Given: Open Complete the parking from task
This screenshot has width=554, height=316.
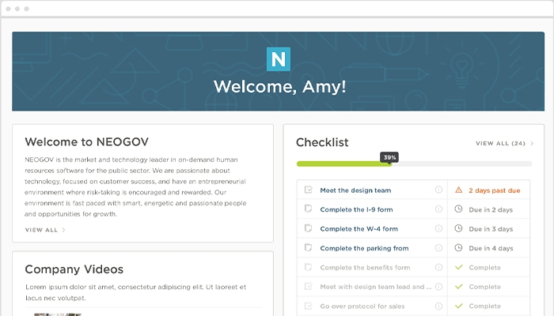Looking at the screenshot, I should pos(364,248).
